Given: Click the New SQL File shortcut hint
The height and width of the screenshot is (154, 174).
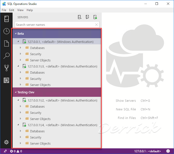Looking at the screenshot, I should click(x=133, y=109).
